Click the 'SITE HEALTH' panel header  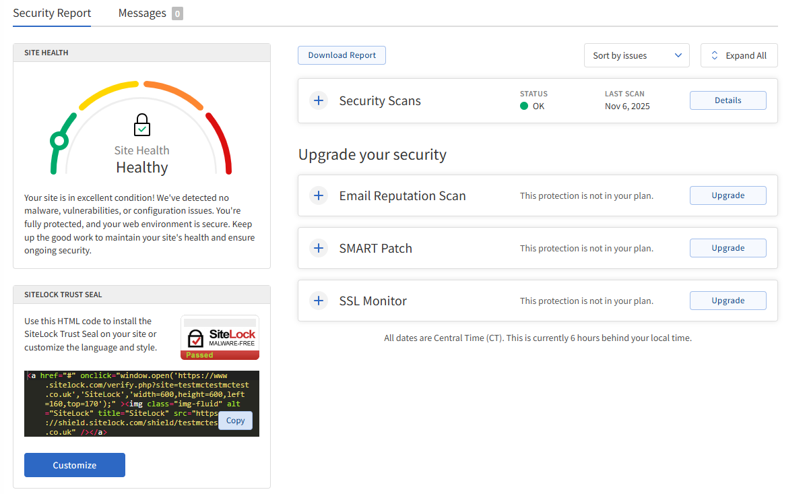point(46,53)
